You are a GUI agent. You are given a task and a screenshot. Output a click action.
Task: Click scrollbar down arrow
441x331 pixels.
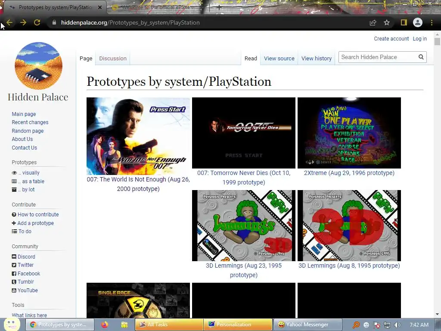tap(437, 314)
